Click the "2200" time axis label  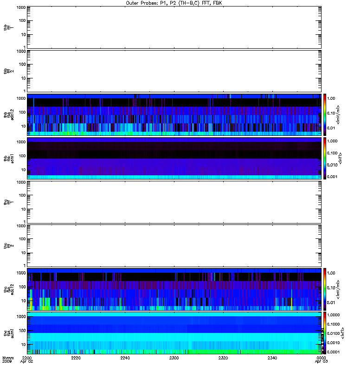27,358
